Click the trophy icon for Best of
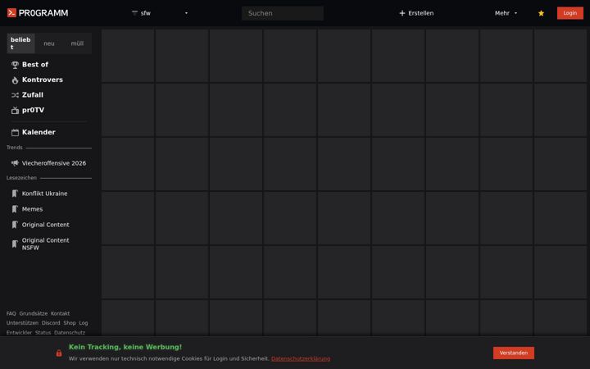 (15, 65)
